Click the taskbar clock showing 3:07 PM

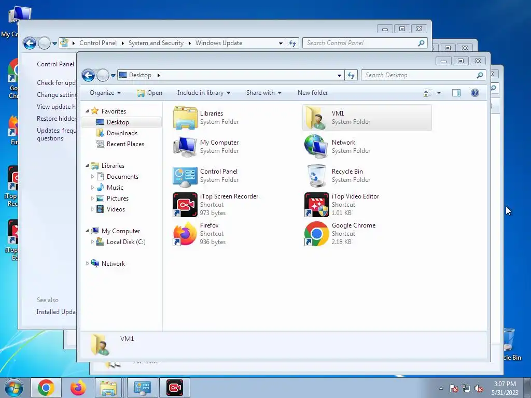click(x=505, y=388)
